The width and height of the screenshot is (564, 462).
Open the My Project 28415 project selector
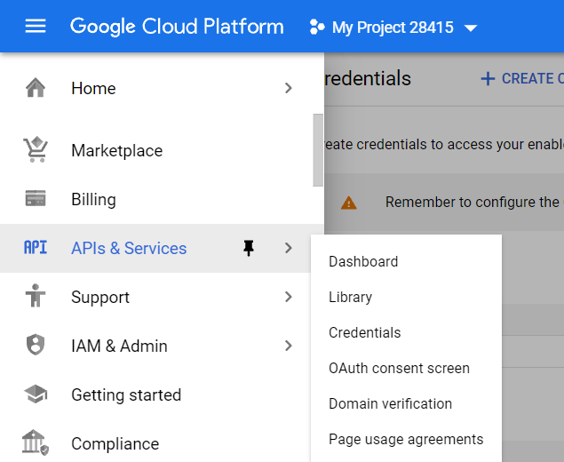click(x=393, y=28)
